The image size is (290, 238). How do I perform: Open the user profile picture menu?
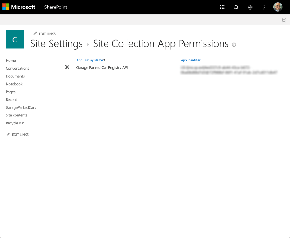[x=278, y=7]
